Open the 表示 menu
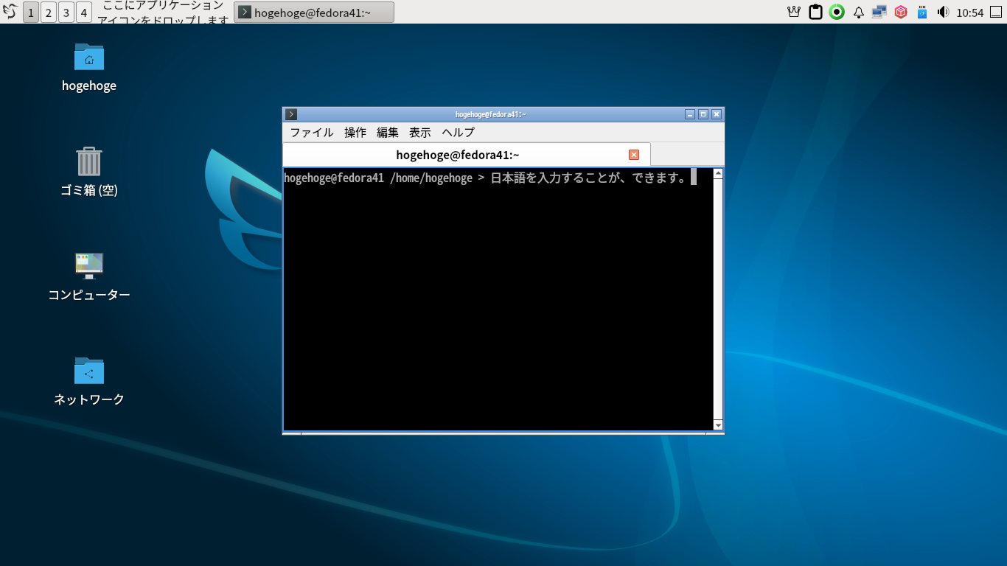The height and width of the screenshot is (566, 1007). 419,133
